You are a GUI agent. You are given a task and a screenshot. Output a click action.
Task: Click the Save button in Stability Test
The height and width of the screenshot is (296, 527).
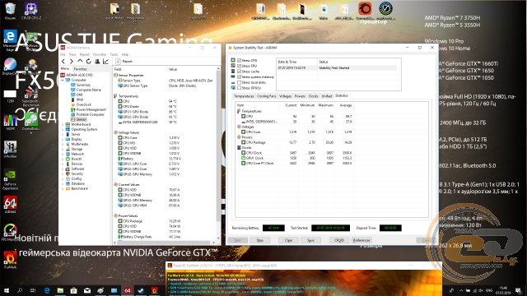(310, 240)
